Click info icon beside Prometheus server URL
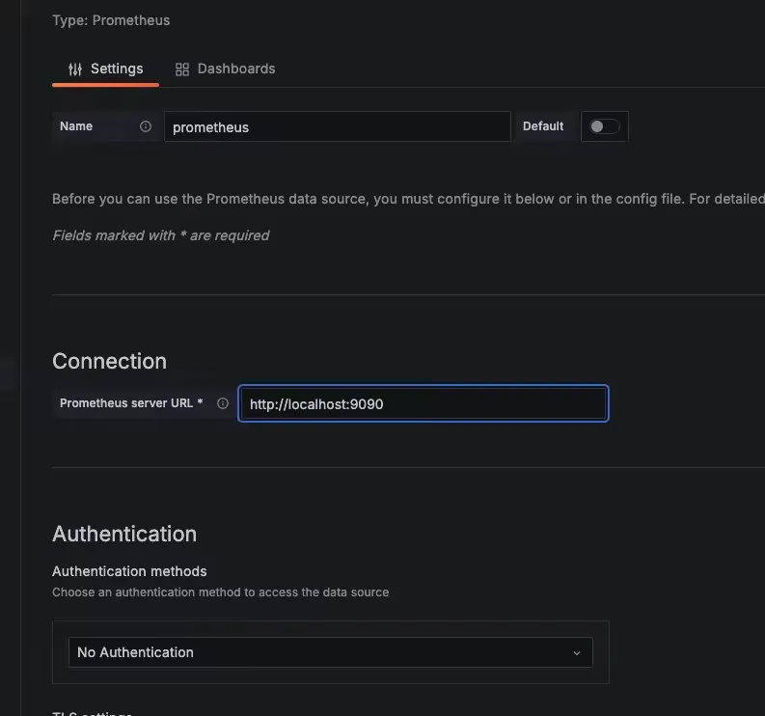This screenshot has width=765, height=716. 223,403
